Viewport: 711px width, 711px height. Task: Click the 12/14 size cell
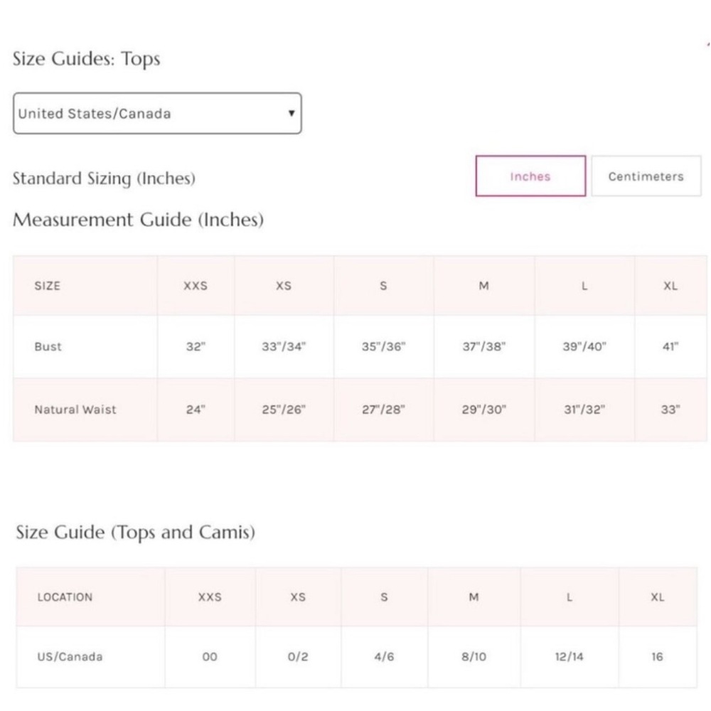click(x=569, y=656)
